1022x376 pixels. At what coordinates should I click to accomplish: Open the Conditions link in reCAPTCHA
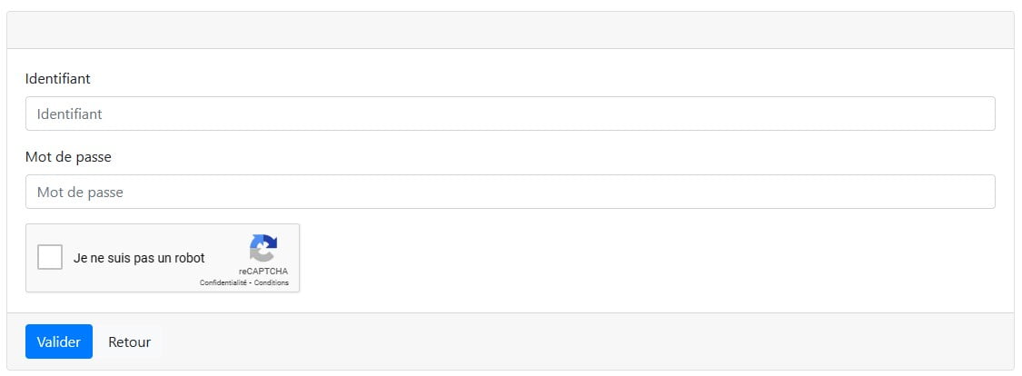[x=271, y=282]
